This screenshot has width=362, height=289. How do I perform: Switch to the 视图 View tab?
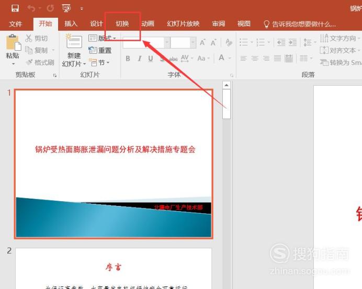click(244, 24)
